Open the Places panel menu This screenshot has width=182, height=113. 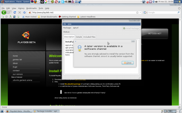coord(19,2)
